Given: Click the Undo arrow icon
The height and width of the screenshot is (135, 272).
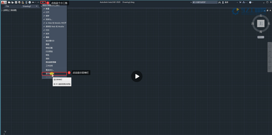Looking at the screenshot, I should 33,3.
